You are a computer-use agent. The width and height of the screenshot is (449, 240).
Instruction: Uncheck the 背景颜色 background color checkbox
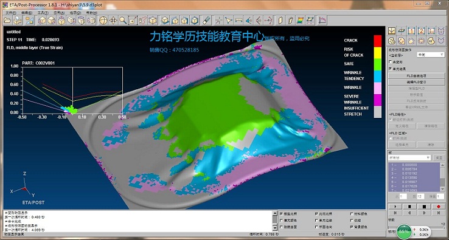[x=352, y=227]
